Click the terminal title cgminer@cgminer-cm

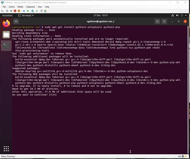pyautogui.click(x=100, y=22)
